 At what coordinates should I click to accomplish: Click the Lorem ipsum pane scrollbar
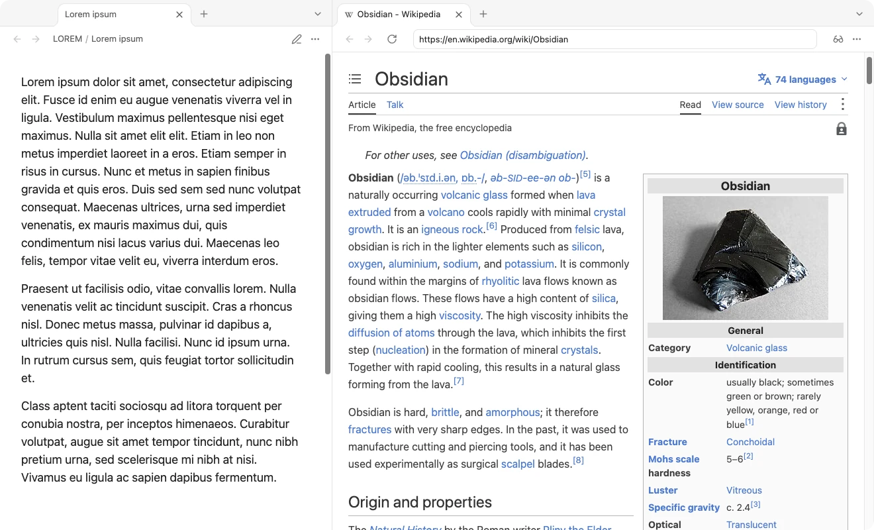pyautogui.click(x=328, y=214)
